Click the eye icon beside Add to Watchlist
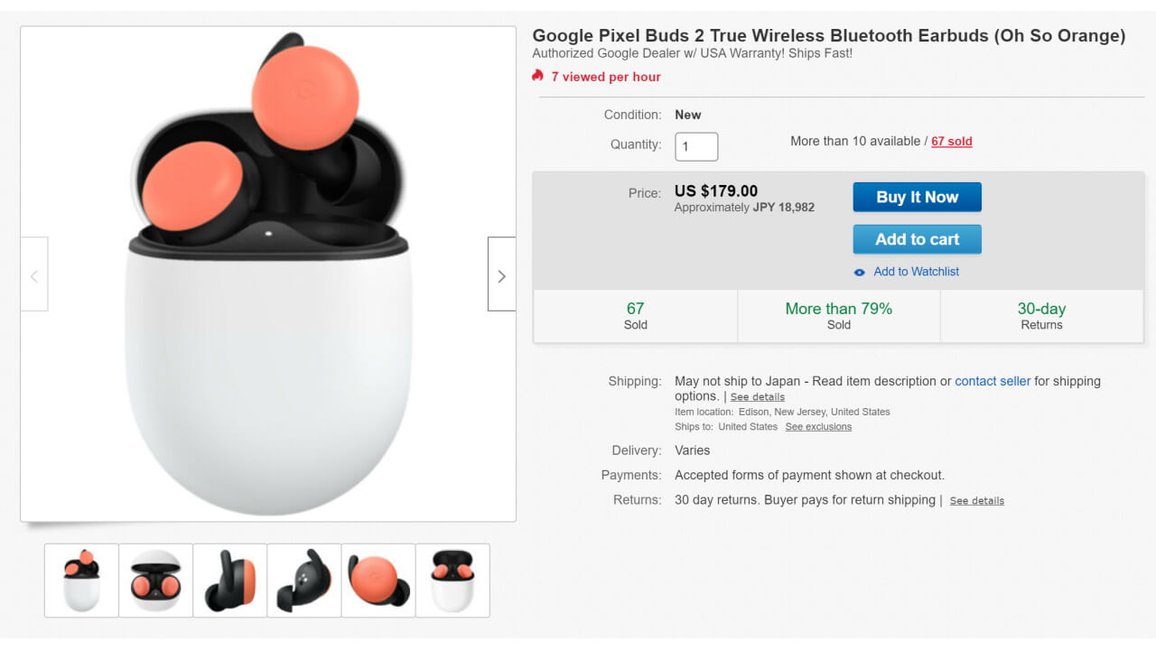This screenshot has width=1156, height=650. pyautogui.click(x=860, y=272)
